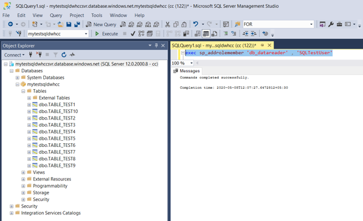Viewport: 363px width, 221px height.
Task: Click the Comment out selected lines icon
Action: tap(226, 34)
